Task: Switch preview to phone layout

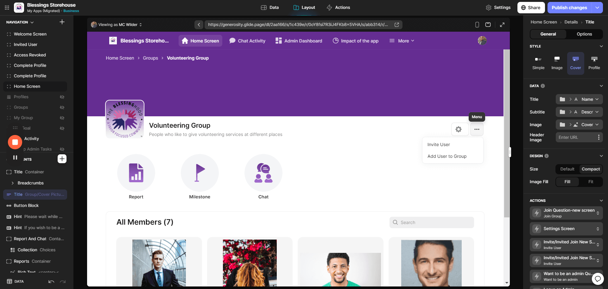Action: click(x=477, y=25)
